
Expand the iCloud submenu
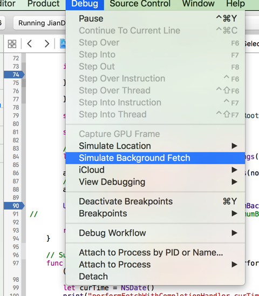(155, 170)
